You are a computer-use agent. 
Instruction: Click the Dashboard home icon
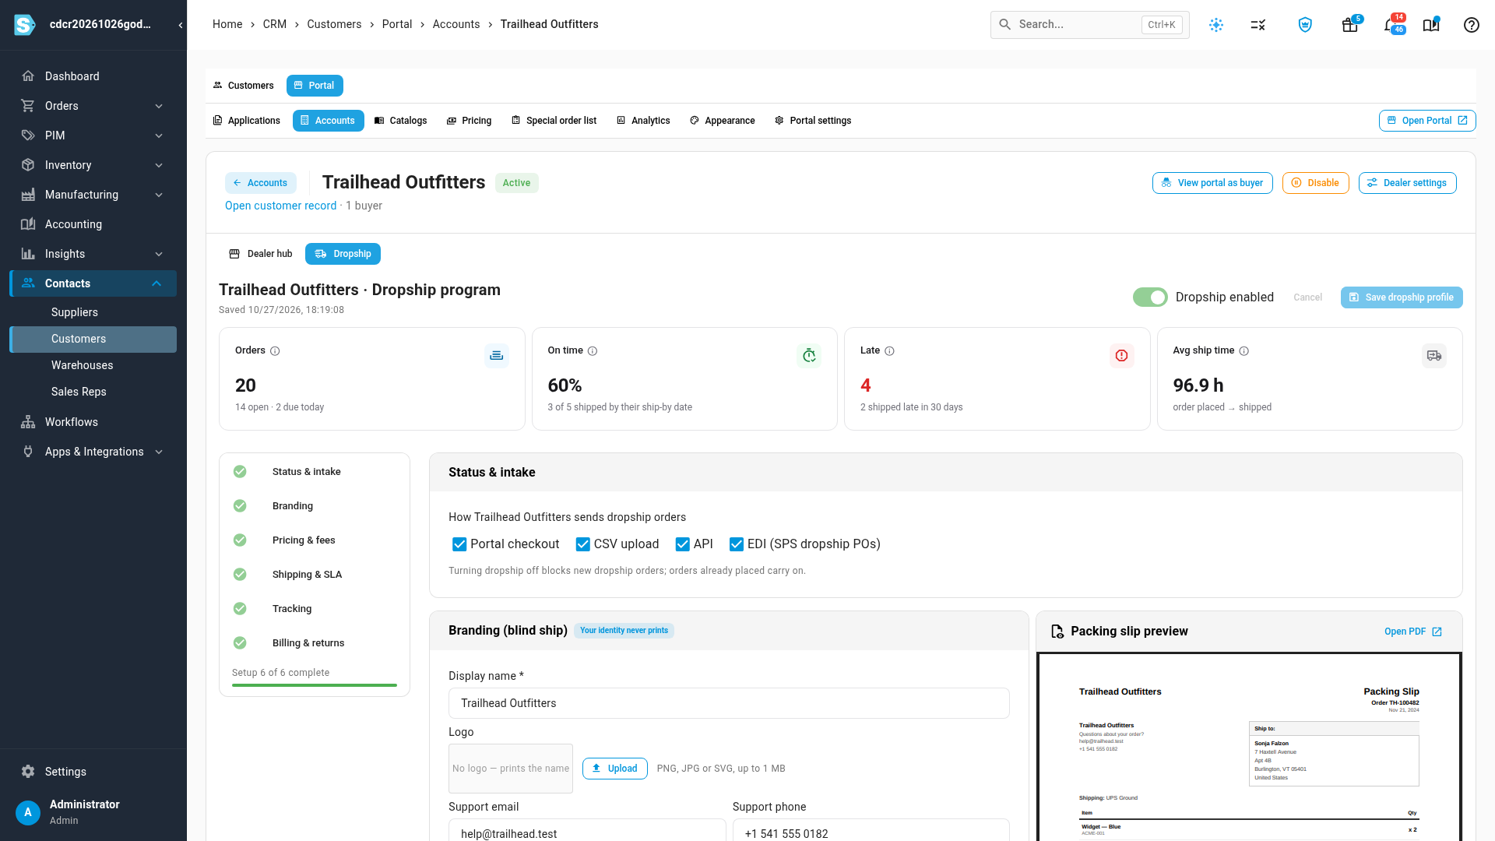(28, 76)
